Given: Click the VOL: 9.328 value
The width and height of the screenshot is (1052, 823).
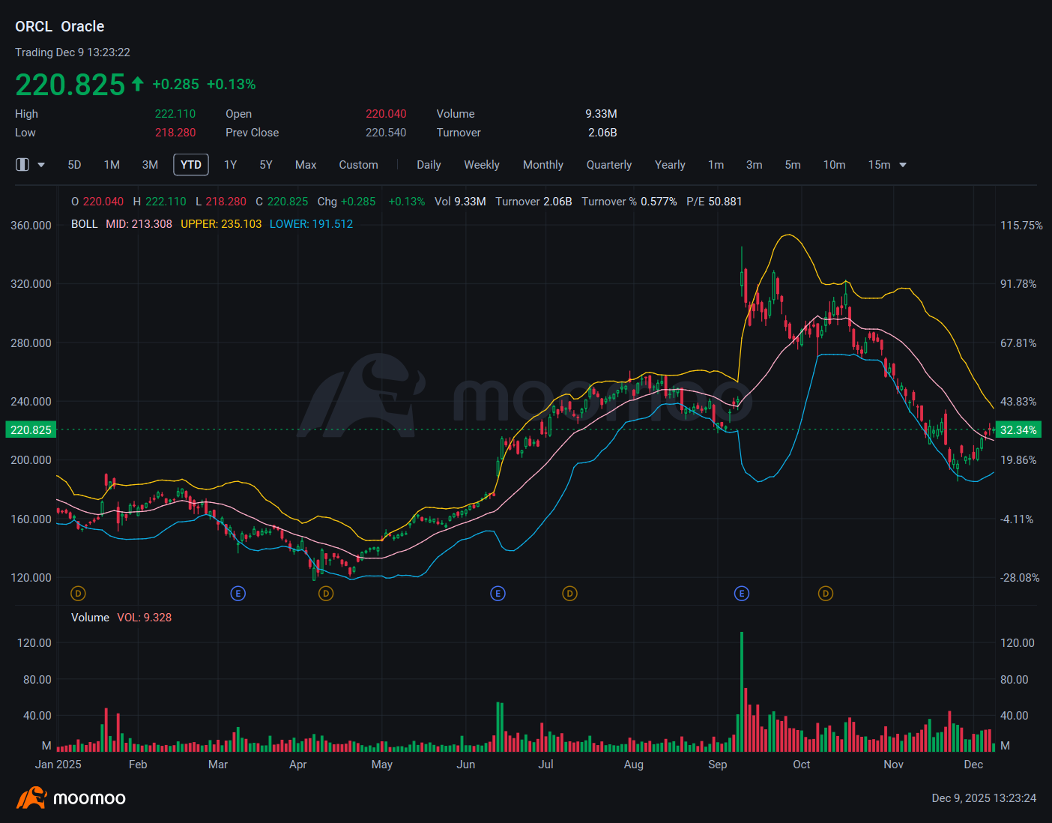Looking at the screenshot, I should click(145, 618).
